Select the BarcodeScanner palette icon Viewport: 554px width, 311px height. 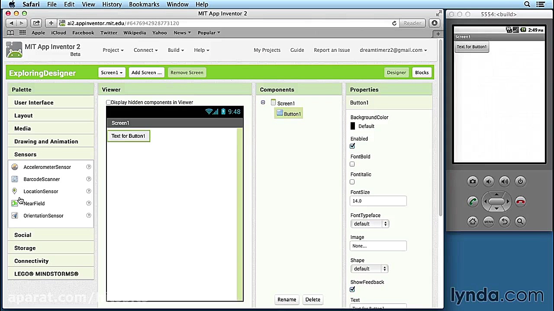15,179
